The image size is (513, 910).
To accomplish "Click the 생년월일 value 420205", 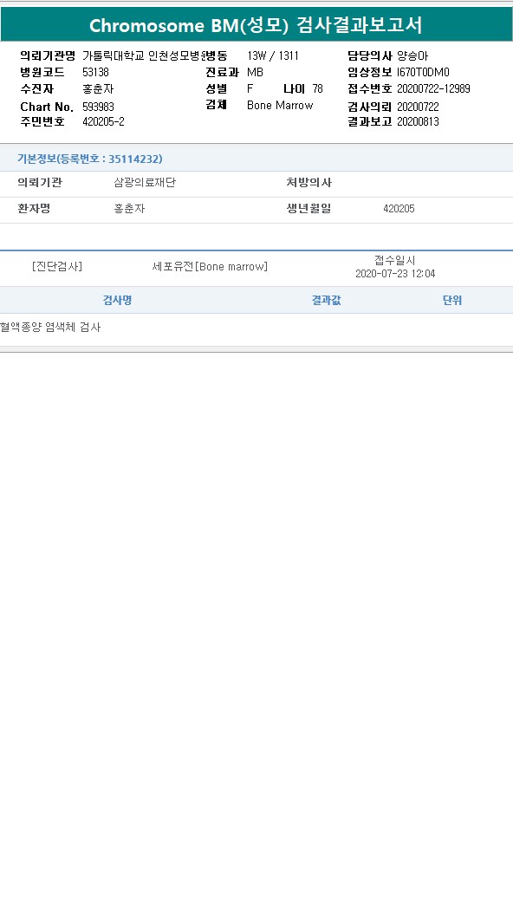I will [399, 209].
